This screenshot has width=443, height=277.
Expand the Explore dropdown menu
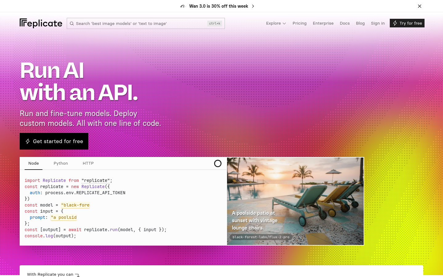(x=276, y=23)
